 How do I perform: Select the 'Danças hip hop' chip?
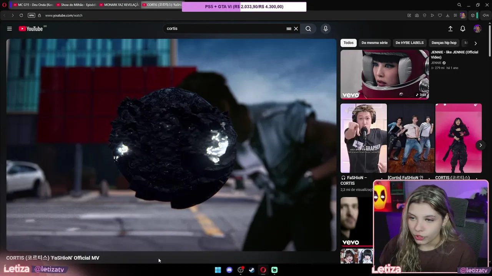[x=444, y=43]
